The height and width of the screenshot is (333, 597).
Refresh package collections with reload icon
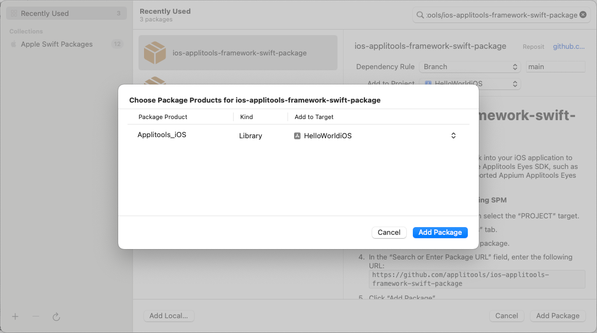(56, 317)
